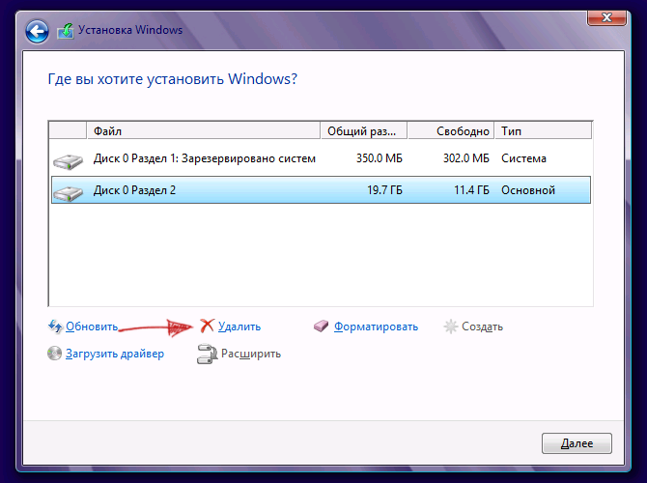The width and height of the screenshot is (647, 483).
Task: Click the drive icon for Диск 0 Раздел 1
Action: click(x=69, y=161)
